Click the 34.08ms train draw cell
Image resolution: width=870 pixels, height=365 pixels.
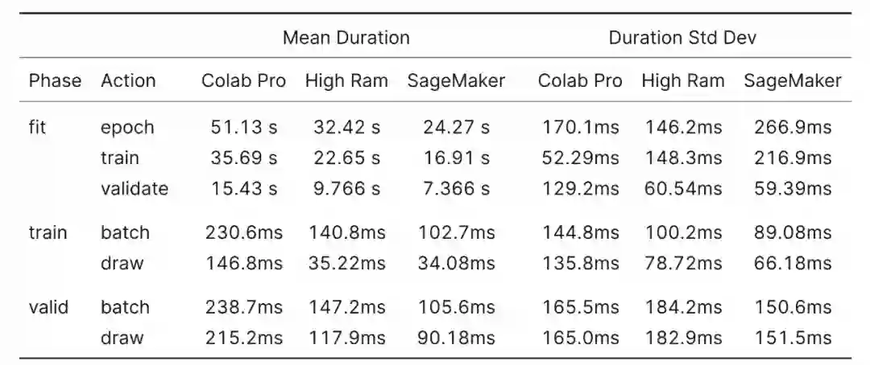pos(456,263)
